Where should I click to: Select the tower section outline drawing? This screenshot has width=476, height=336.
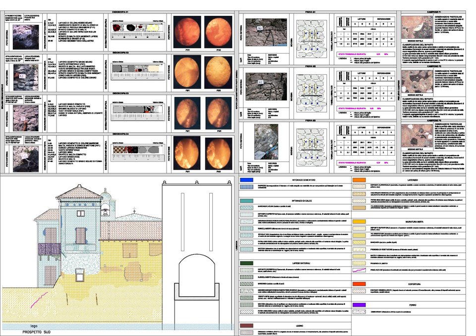pyautogui.click(x=197, y=255)
